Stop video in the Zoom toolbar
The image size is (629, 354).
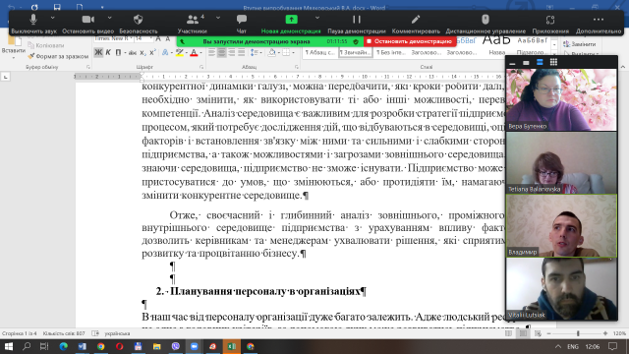tap(87, 24)
